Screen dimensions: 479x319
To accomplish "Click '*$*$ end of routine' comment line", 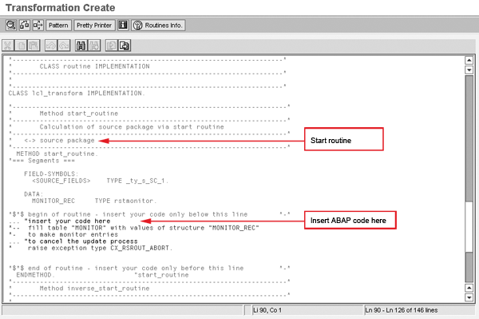I will pos(149,268).
